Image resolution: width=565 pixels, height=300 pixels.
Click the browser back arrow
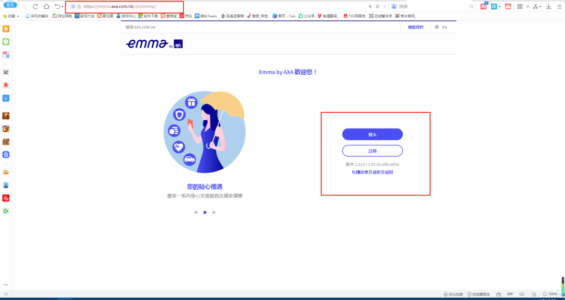pos(25,6)
